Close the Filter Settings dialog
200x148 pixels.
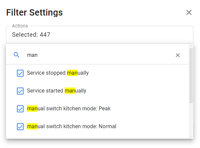(x=189, y=13)
